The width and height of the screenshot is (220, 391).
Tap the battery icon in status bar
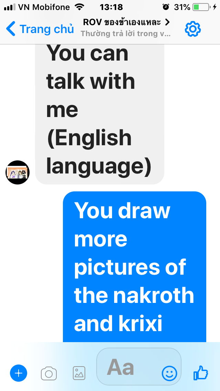pyautogui.click(x=201, y=7)
